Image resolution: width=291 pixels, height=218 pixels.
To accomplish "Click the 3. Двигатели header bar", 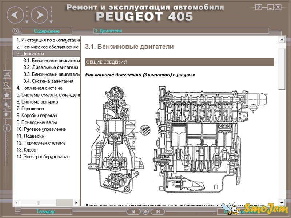I will pyautogui.click(x=181, y=31).
